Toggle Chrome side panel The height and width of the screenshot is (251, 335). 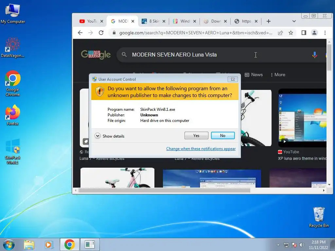pos(304,33)
